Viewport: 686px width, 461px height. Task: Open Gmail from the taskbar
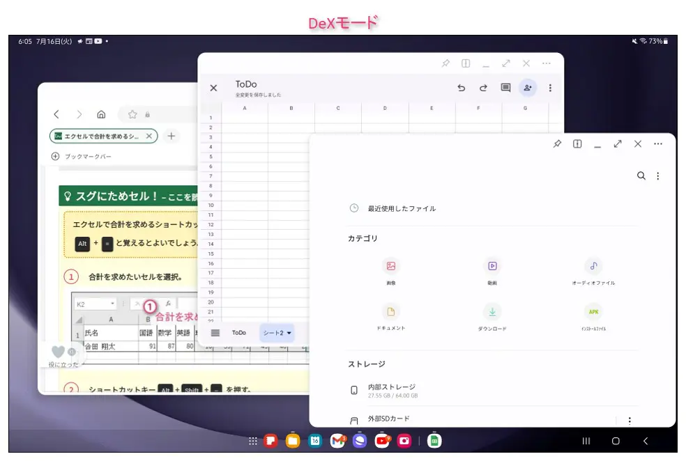(337, 441)
